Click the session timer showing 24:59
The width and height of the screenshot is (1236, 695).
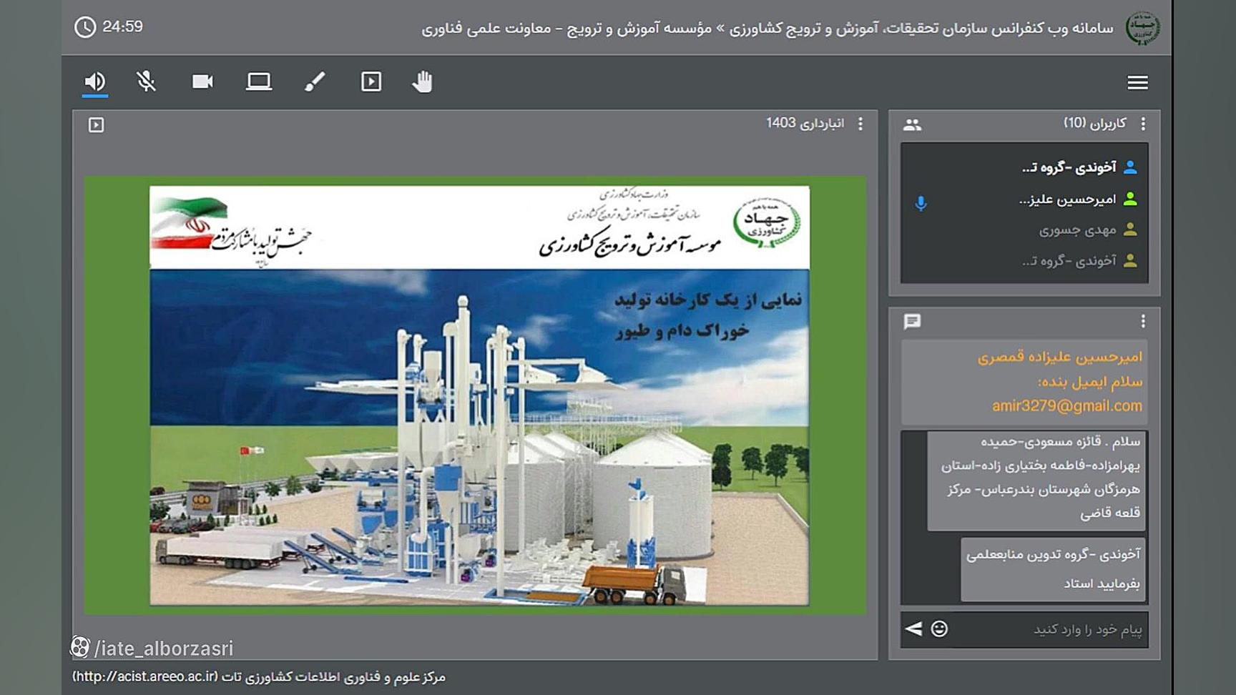122,26
